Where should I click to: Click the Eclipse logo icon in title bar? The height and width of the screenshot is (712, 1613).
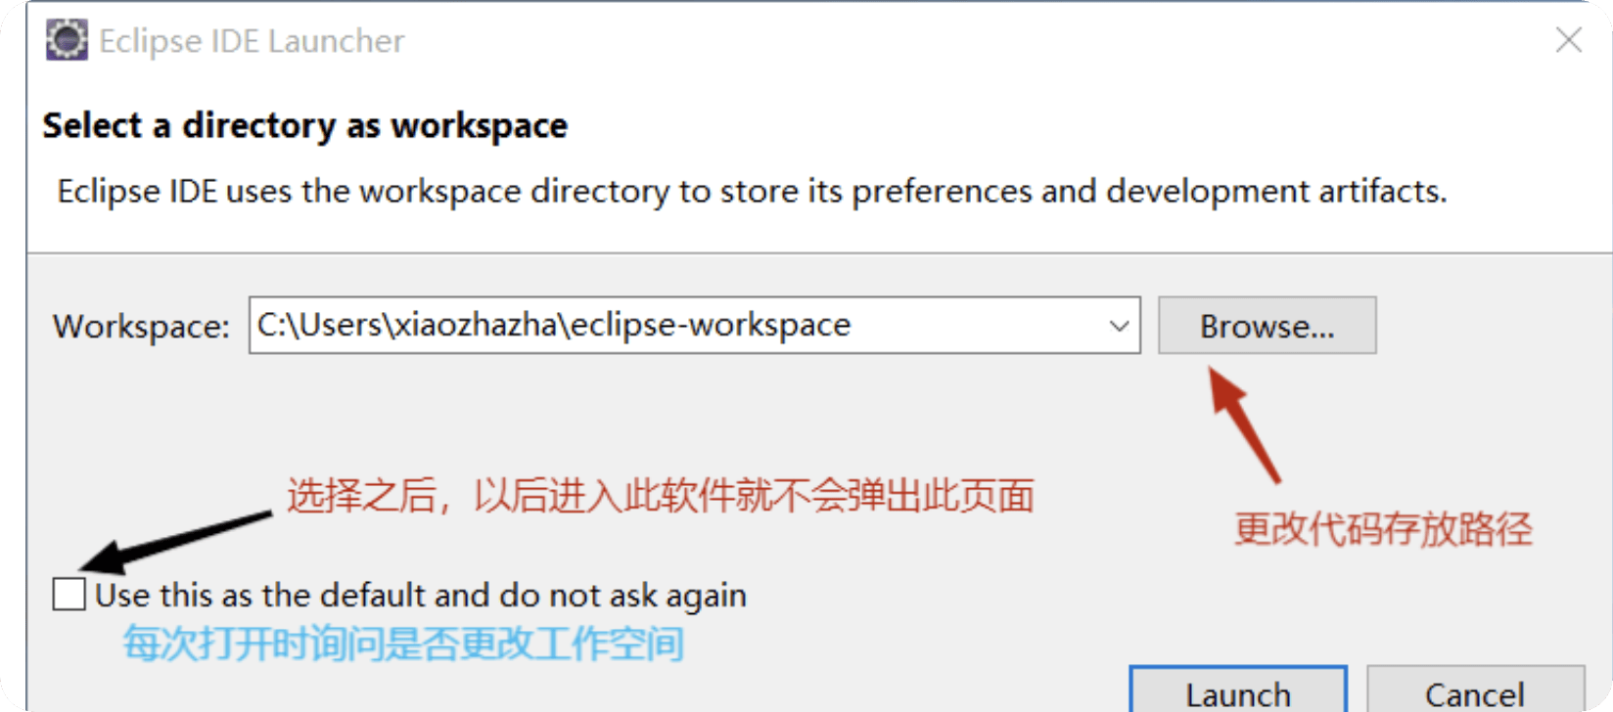point(67,40)
